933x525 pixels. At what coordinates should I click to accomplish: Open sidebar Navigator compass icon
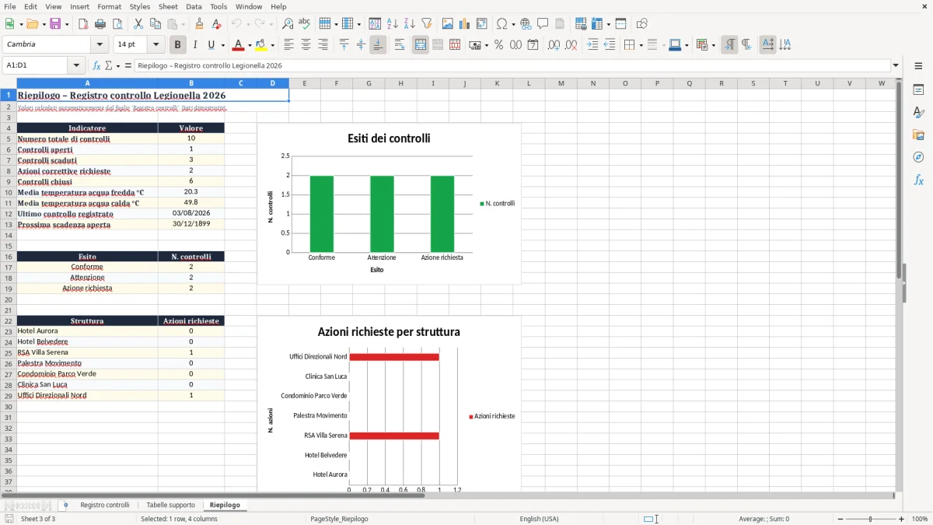[x=918, y=157]
